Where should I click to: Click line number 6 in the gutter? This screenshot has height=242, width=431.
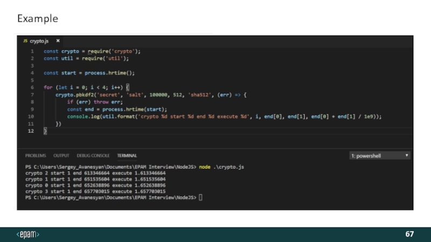tap(32, 87)
